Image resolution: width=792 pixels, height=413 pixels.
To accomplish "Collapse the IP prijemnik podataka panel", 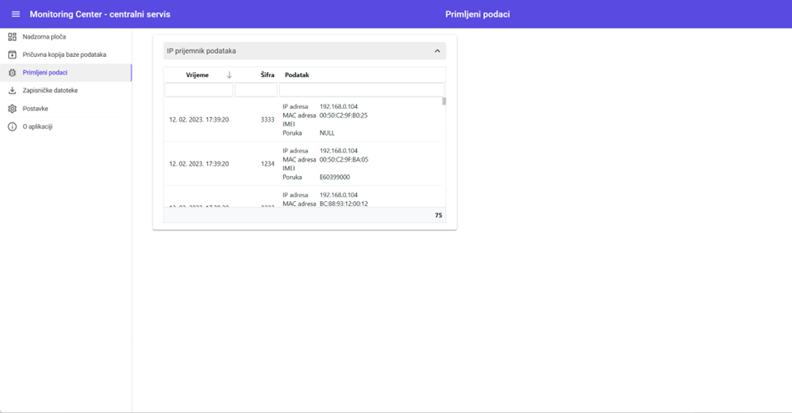I will point(437,51).
